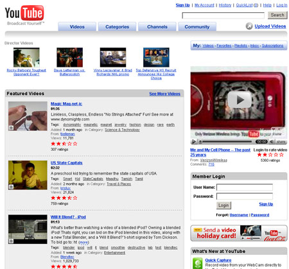Viewport: 289px width, 269px height.
Task: Open the Top Defensive HS Recruit thumbnail
Action: tap(156, 57)
